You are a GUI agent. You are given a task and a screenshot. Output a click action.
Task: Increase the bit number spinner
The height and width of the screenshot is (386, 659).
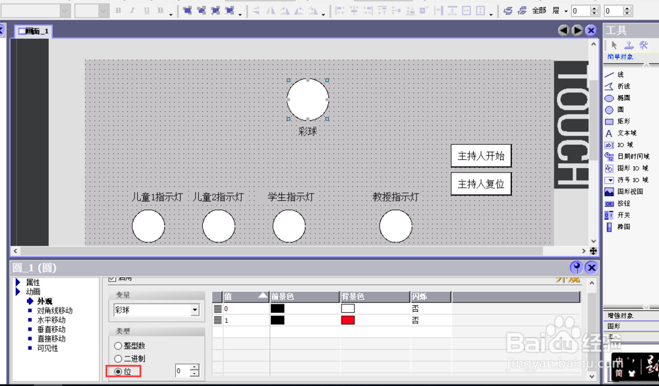coord(194,368)
